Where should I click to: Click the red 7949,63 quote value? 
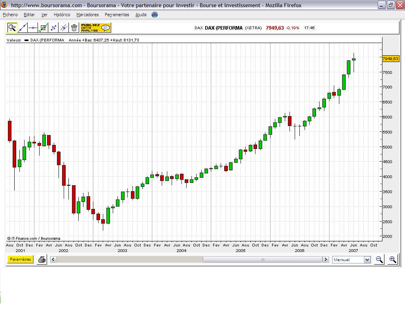tap(275, 28)
